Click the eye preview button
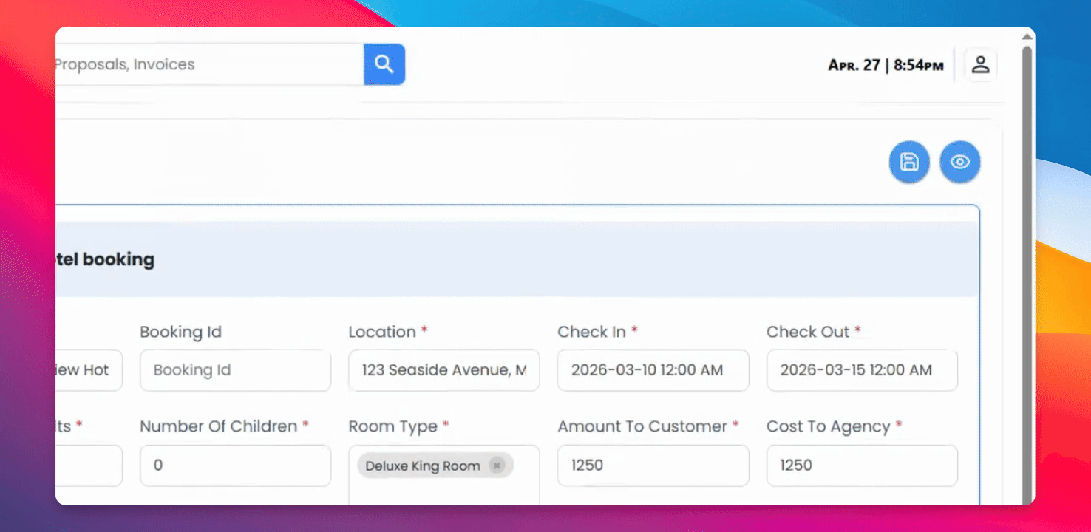 959,162
